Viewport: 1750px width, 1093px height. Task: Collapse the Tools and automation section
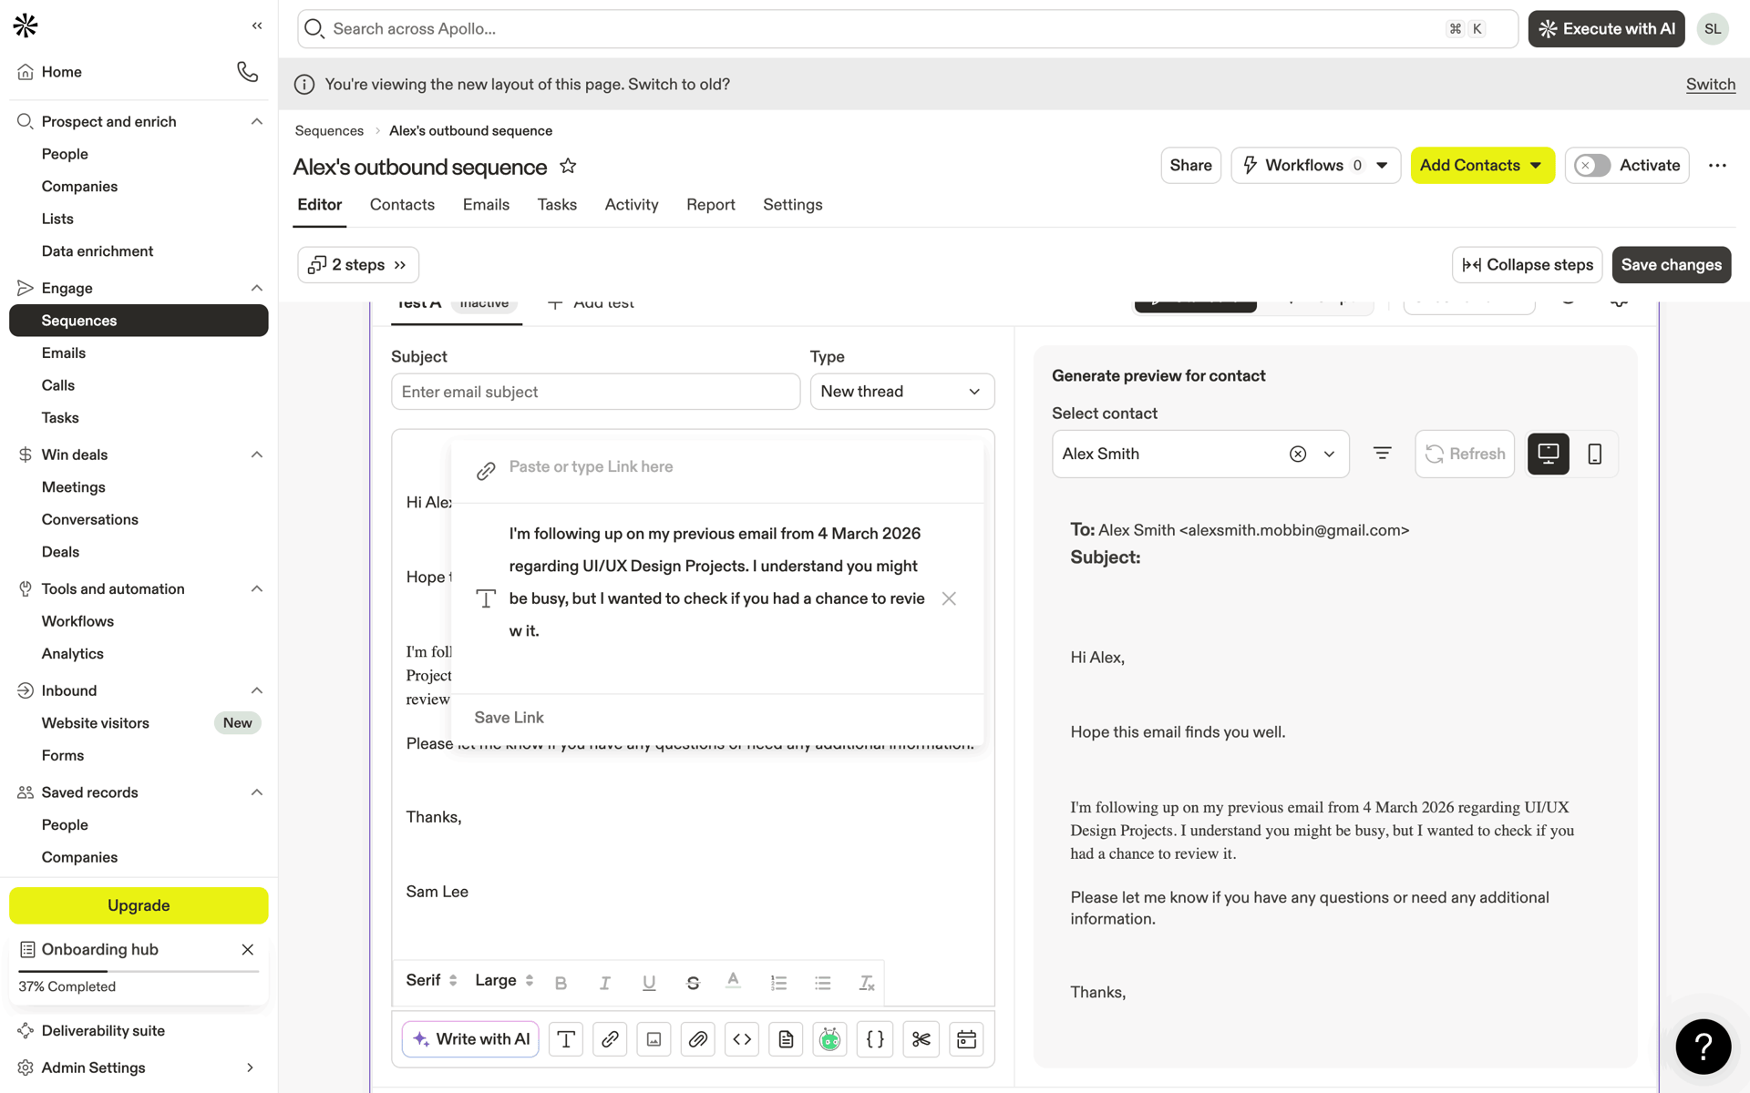click(257, 588)
